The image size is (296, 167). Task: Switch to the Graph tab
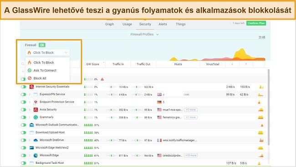point(109,24)
